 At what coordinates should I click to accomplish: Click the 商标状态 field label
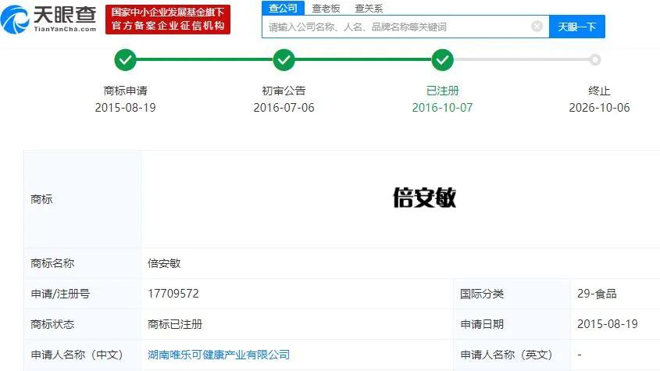tap(52, 324)
